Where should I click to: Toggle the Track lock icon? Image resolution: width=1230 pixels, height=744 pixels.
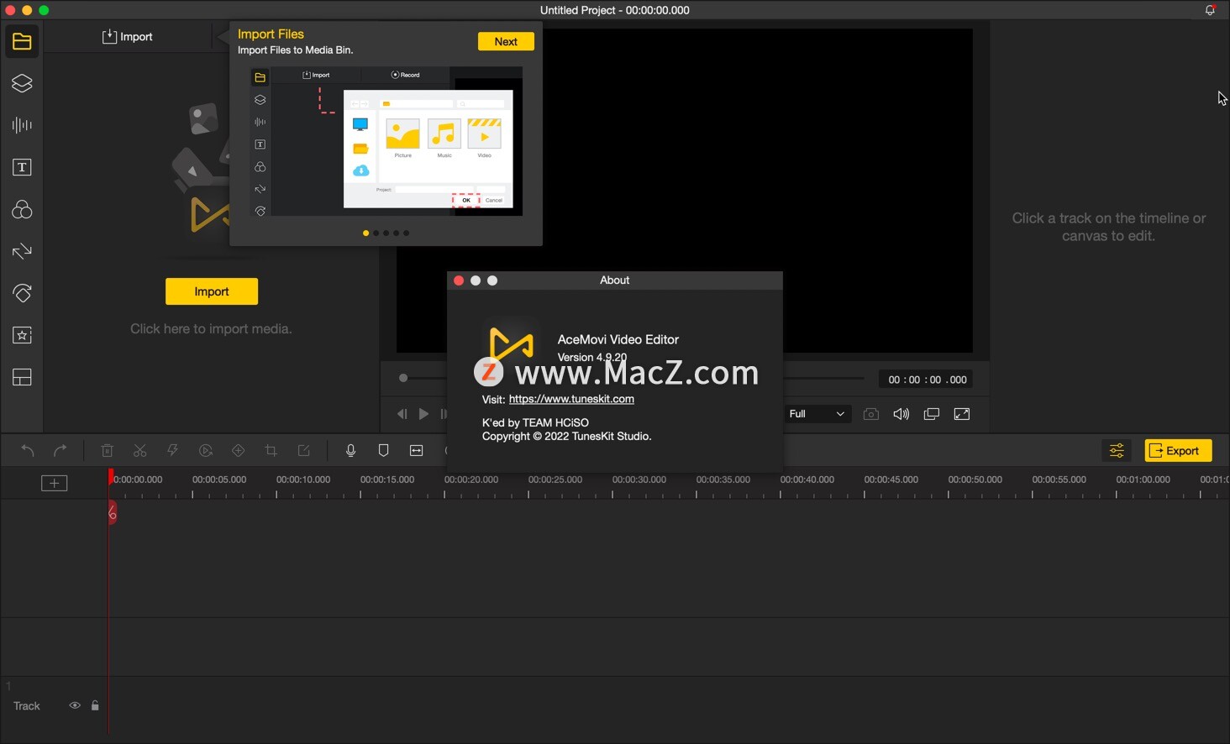(95, 705)
